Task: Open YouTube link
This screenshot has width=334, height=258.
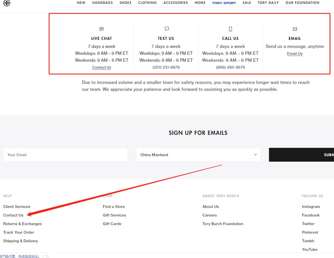Action: [310, 250]
